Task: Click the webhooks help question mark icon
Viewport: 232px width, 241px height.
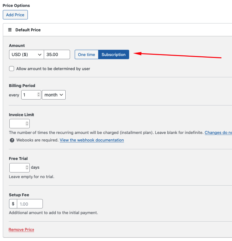Action: click(x=12, y=140)
